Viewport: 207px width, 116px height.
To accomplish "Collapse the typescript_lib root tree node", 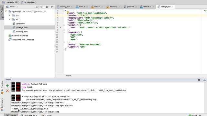I will click(6, 12).
